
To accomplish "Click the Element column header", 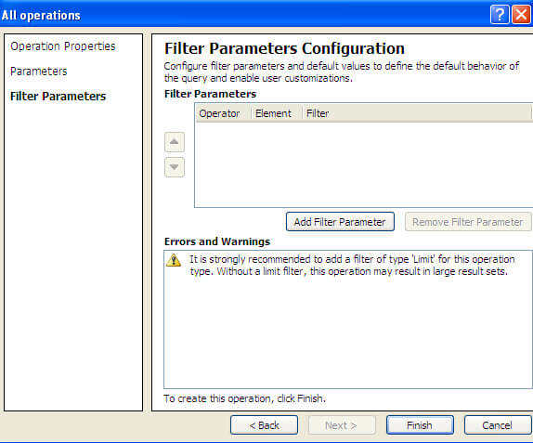I will (277, 113).
